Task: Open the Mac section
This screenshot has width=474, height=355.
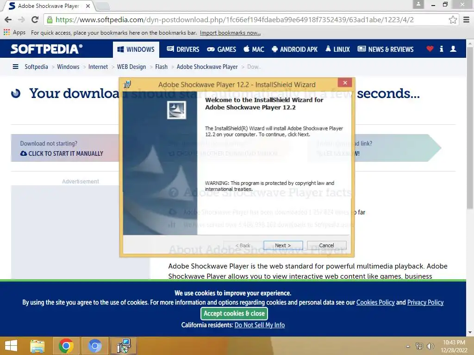Action: (254, 49)
